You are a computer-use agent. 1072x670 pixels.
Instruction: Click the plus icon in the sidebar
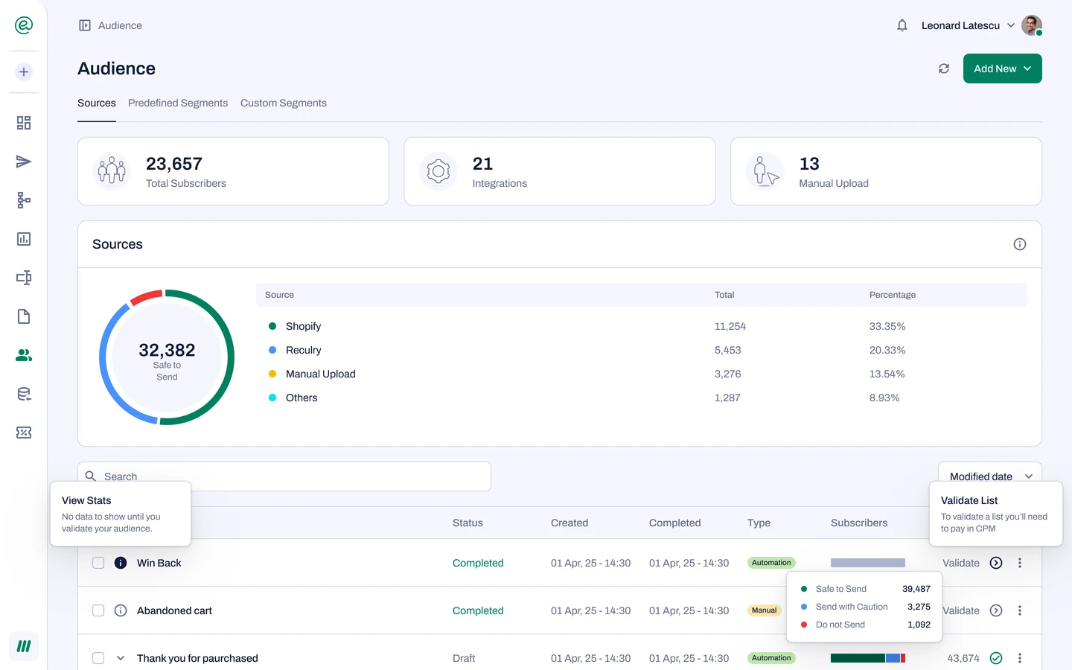[x=24, y=72]
